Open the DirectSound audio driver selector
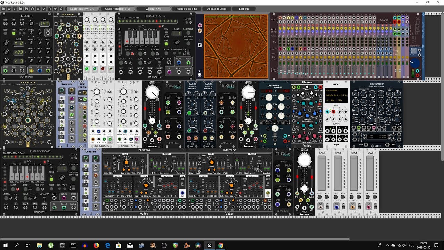Viewport: 444px width, 250px height. [336, 91]
